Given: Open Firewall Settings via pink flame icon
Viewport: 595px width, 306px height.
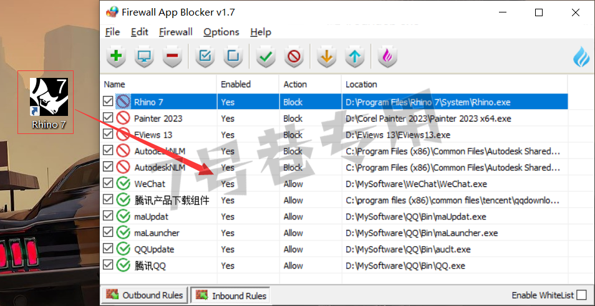Looking at the screenshot, I should 387,57.
